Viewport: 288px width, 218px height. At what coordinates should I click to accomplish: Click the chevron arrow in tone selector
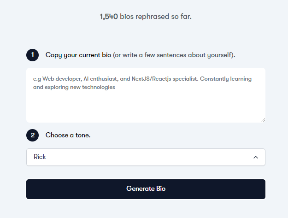[x=256, y=157]
